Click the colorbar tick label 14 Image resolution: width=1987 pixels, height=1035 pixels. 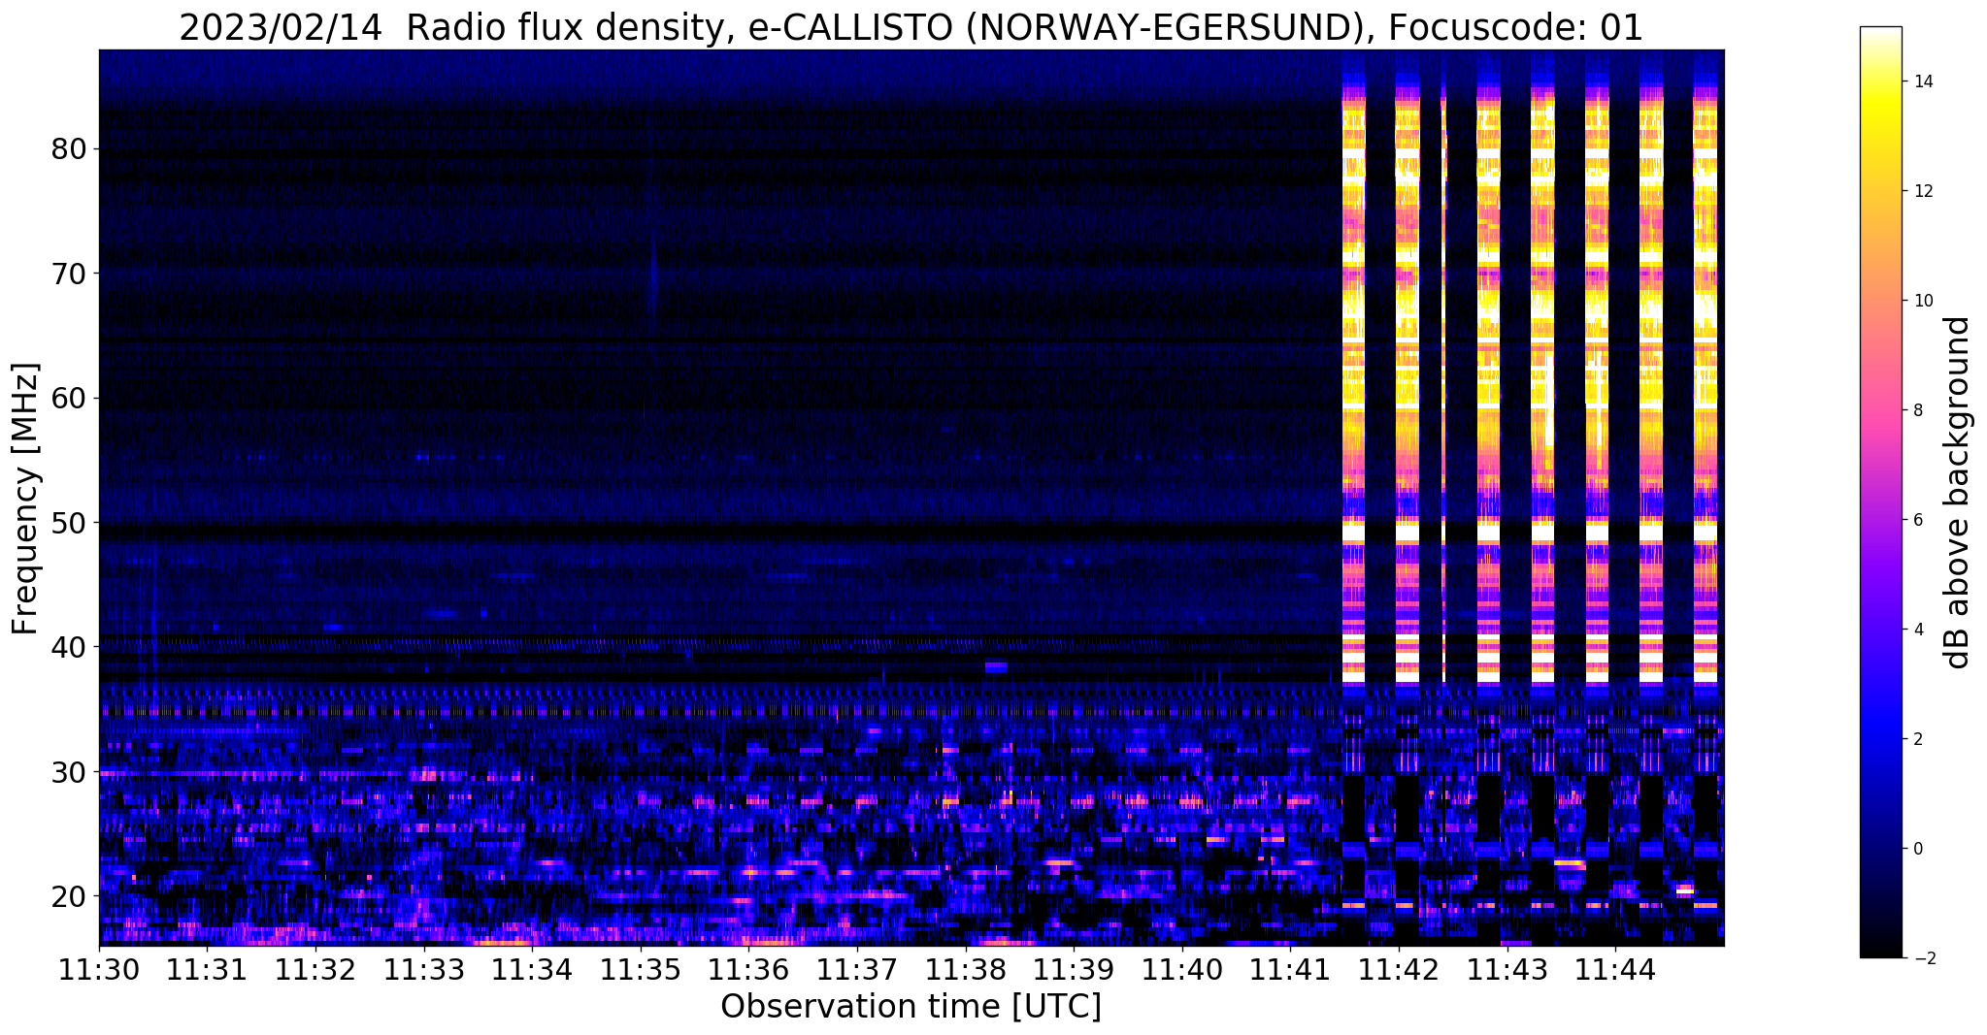[1923, 81]
